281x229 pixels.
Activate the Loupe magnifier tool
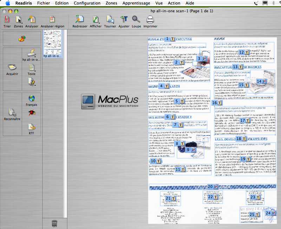[x=136, y=19]
